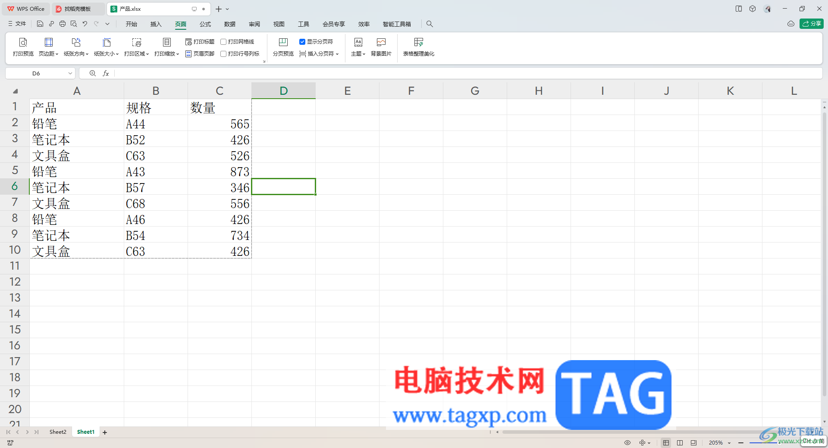Click the Redo arrow
828x448 pixels.
(96, 24)
